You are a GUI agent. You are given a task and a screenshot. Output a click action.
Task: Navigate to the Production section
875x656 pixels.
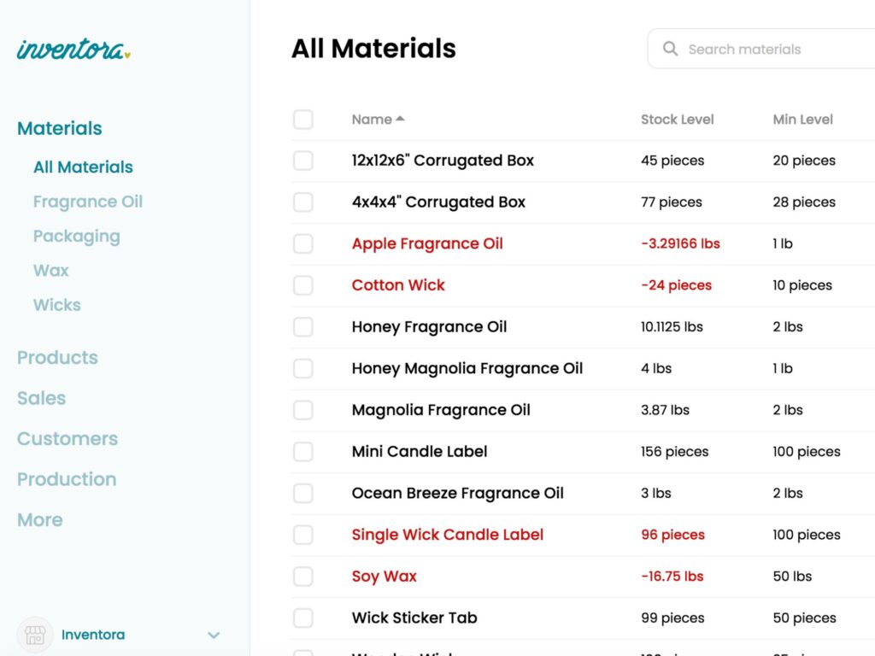67,479
